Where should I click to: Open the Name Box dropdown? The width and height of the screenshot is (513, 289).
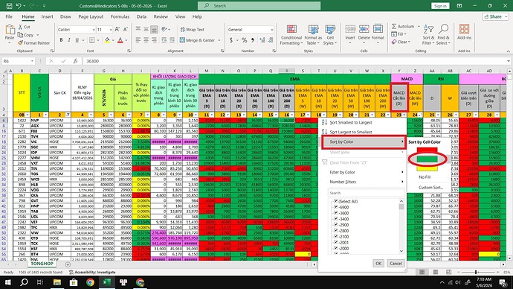tap(32, 61)
